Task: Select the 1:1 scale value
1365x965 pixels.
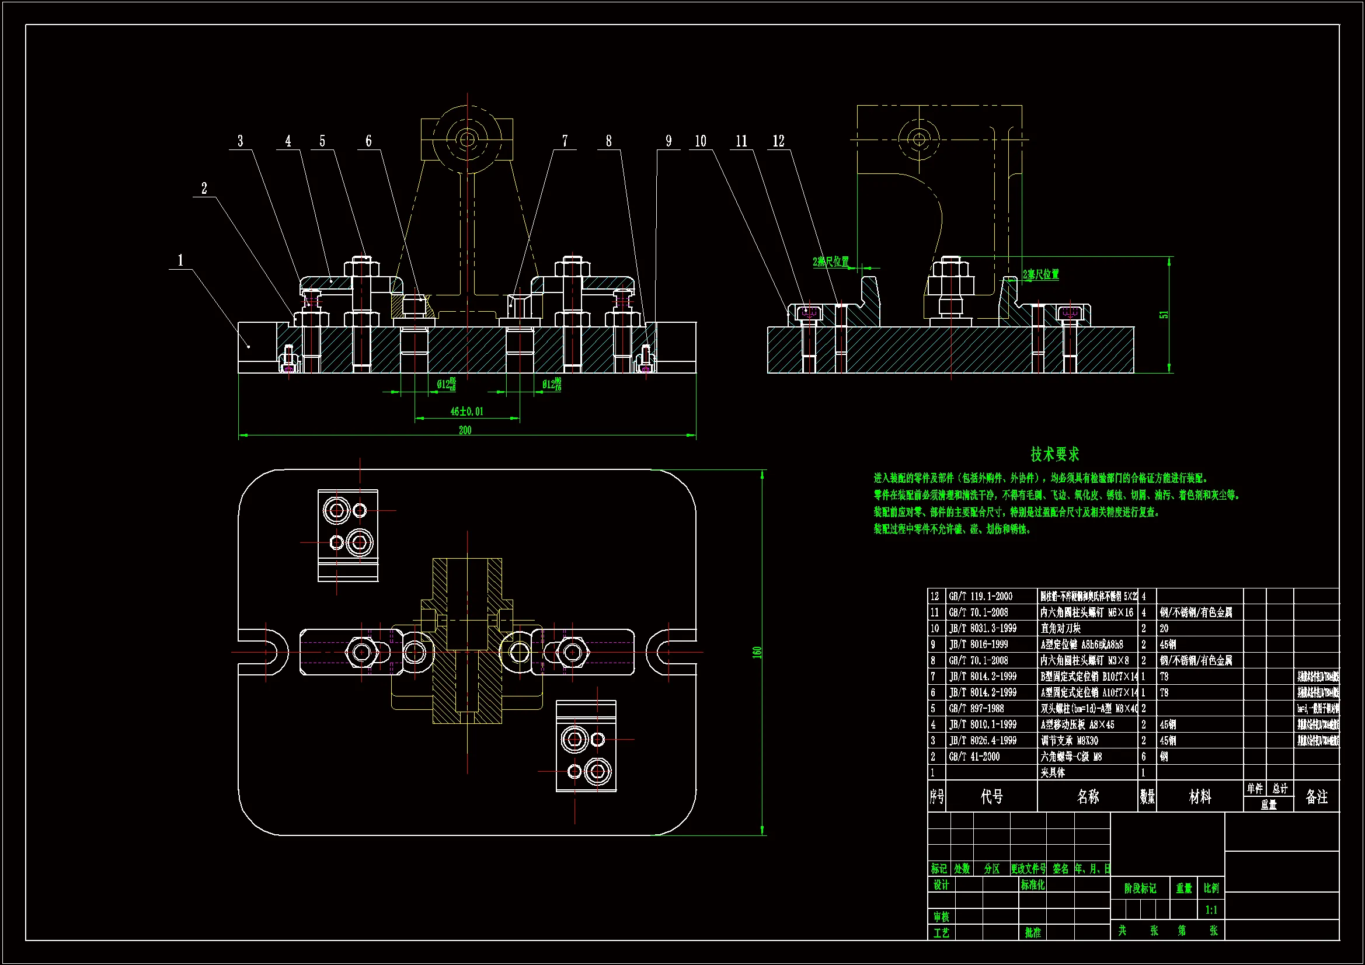Action: tap(1211, 910)
